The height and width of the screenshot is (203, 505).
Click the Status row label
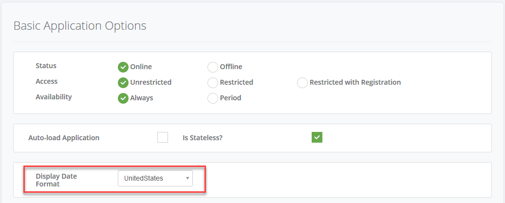[x=46, y=66]
